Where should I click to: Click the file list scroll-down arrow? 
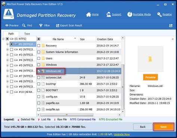(x=123, y=111)
